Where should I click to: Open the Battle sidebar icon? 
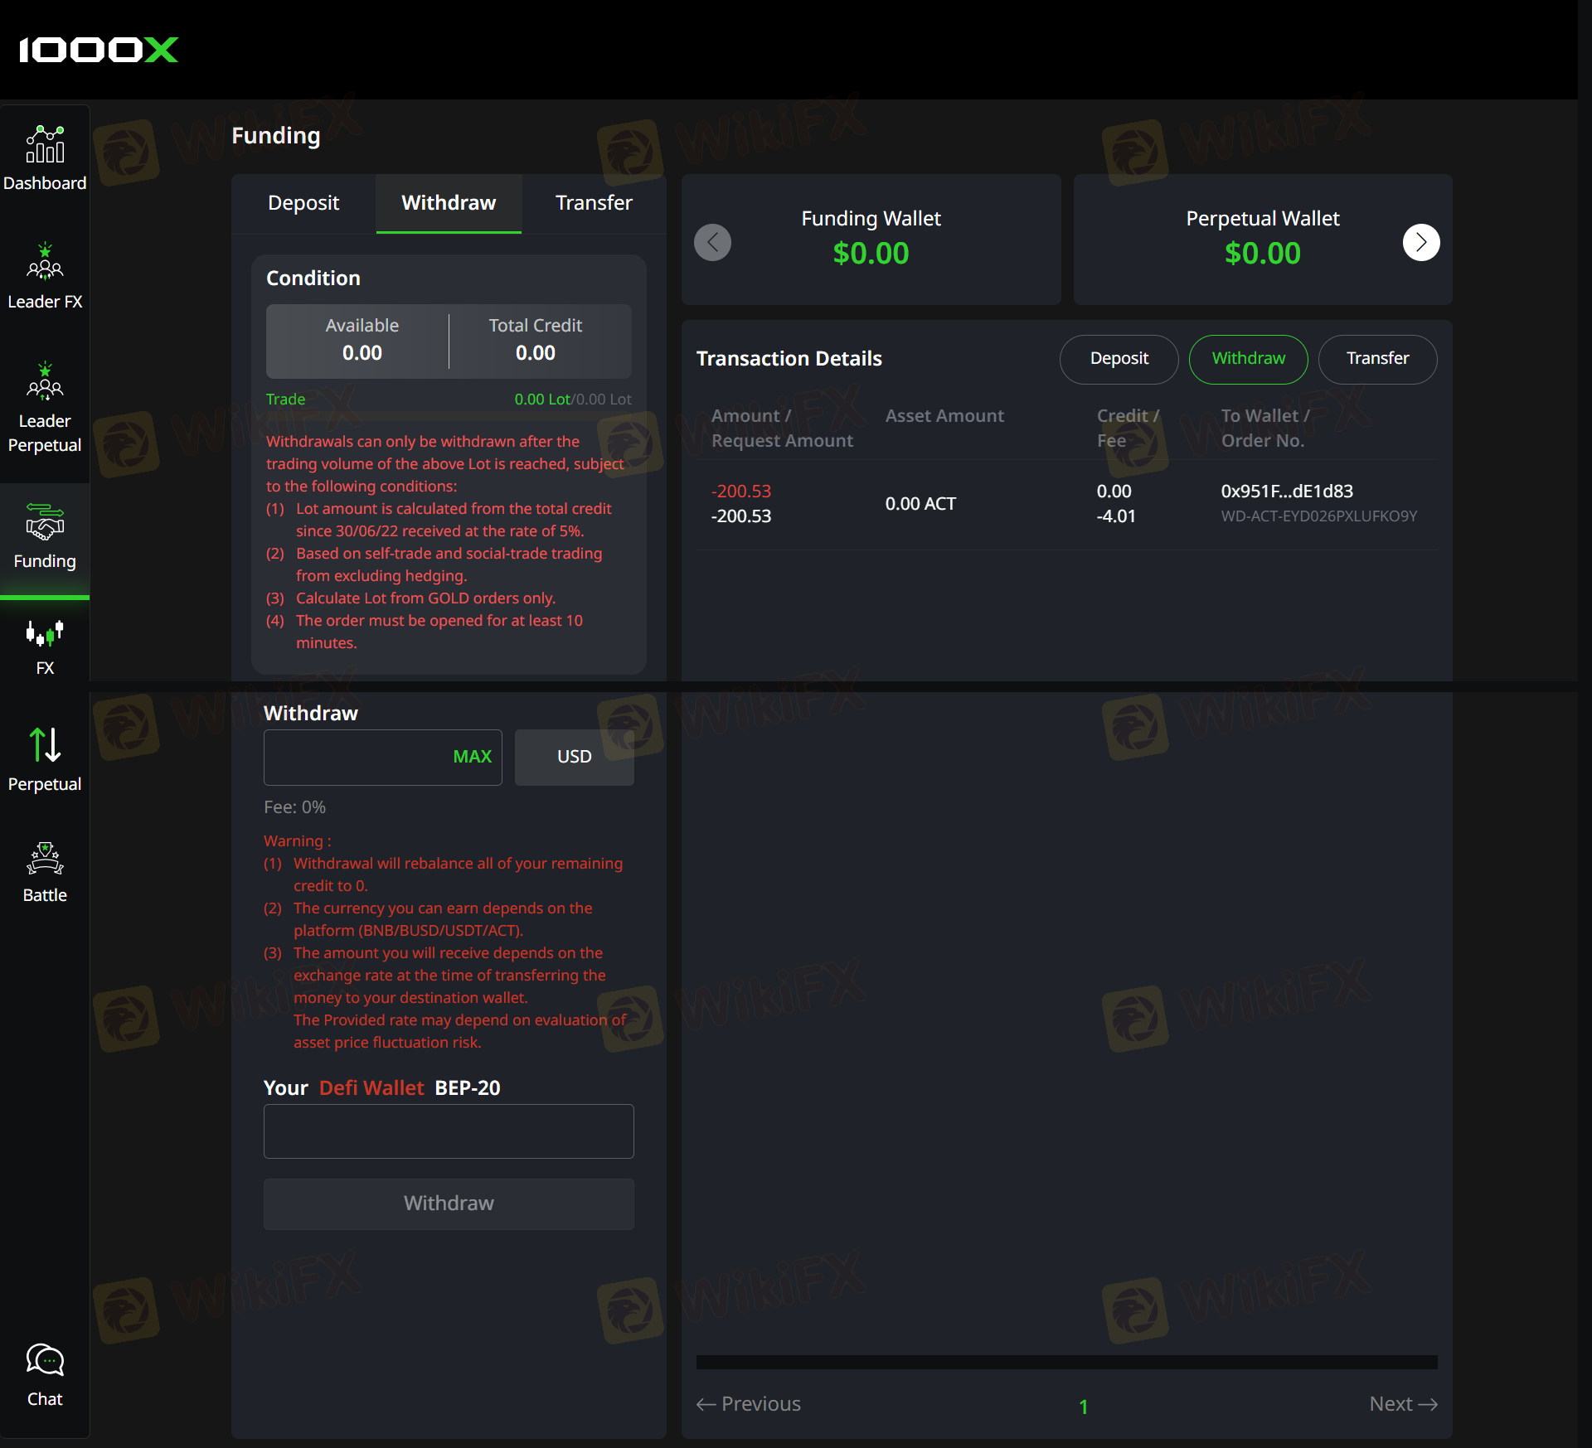(x=45, y=860)
